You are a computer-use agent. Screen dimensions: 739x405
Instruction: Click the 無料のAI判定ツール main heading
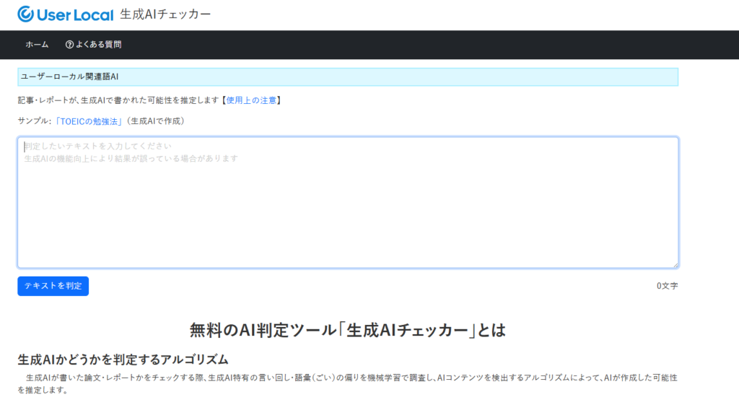[347, 330]
